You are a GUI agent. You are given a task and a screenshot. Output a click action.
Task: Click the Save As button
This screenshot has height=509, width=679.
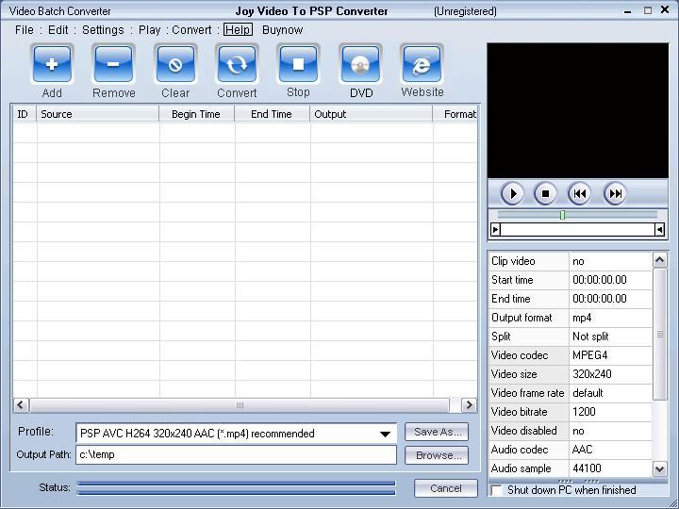coord(437,432)
